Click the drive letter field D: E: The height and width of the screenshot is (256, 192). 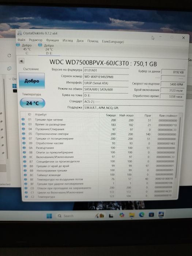click(106, 95)
